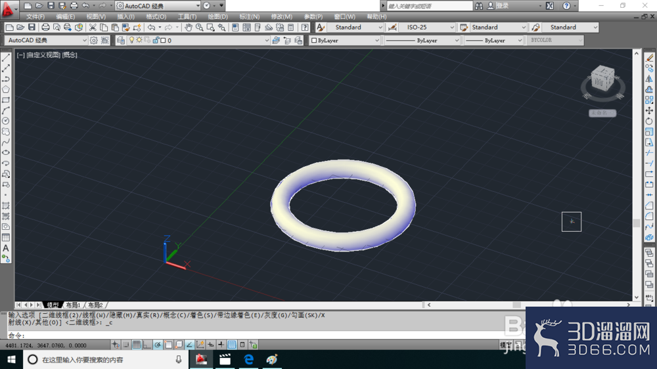The width and height of the screenshot is (657, 369).
Task: Open Microsoft Edge from the taskbar
Action: (248, 359)
